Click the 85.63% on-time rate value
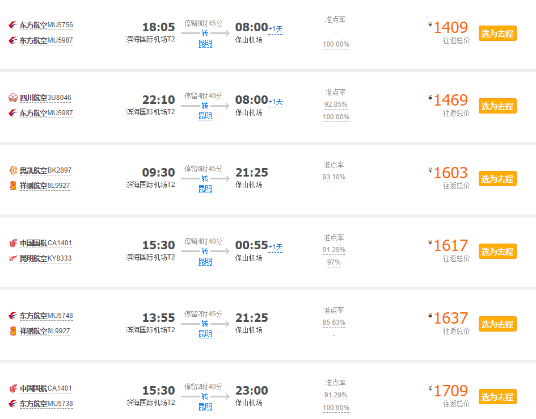This screenshot has width=536, height=419. [334, 322]
